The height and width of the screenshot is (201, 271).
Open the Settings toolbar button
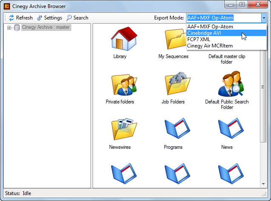[x=49, y=18]
